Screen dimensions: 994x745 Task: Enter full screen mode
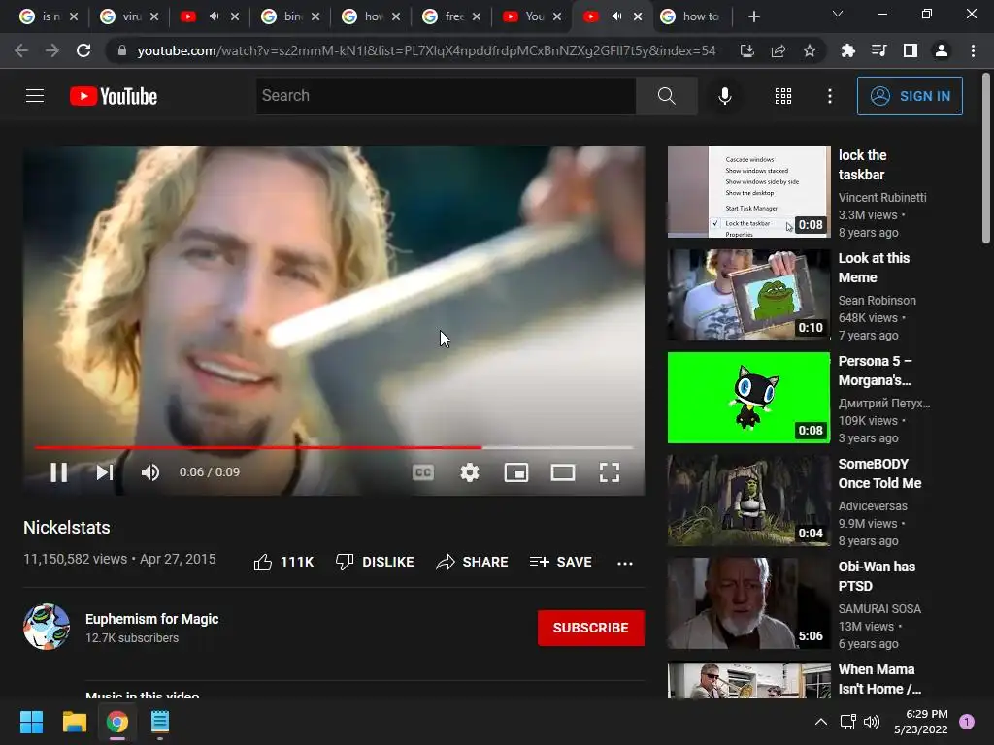(610, 472)
